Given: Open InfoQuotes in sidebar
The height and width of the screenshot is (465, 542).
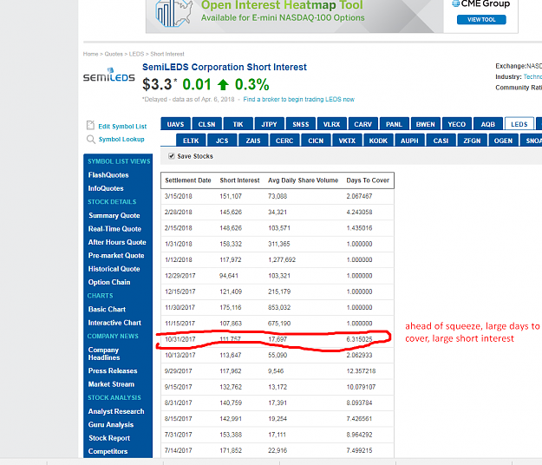Looking at the screenshot, I should coord(106,188).
